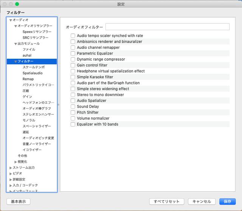Check Simple stereo widening effect

tap(73, 89)
